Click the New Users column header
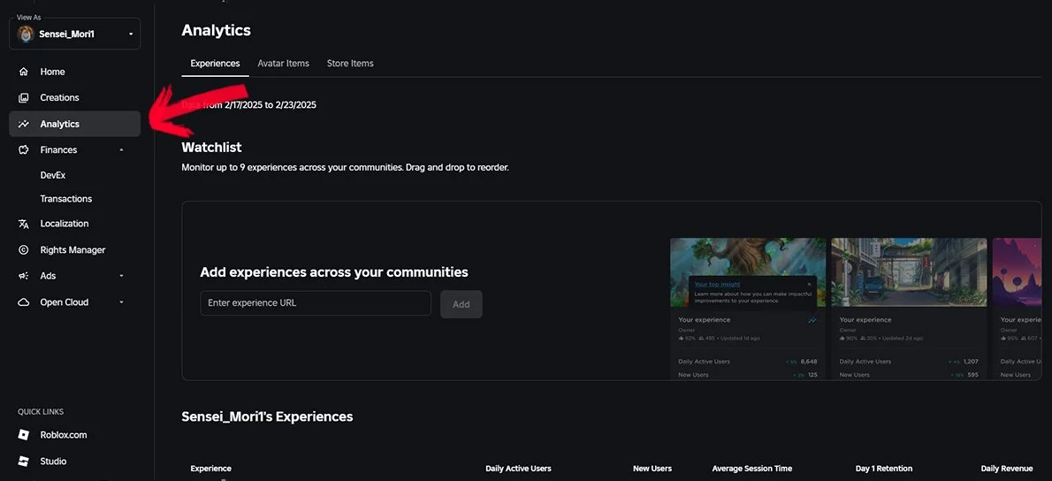The width and height of the screenshot is (1052, 481). (x=652, y=469)
